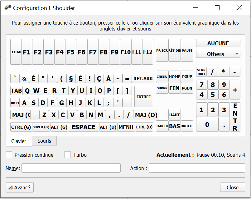
Task: Switch to the Souris tab
Action: (x=44, y=141)
